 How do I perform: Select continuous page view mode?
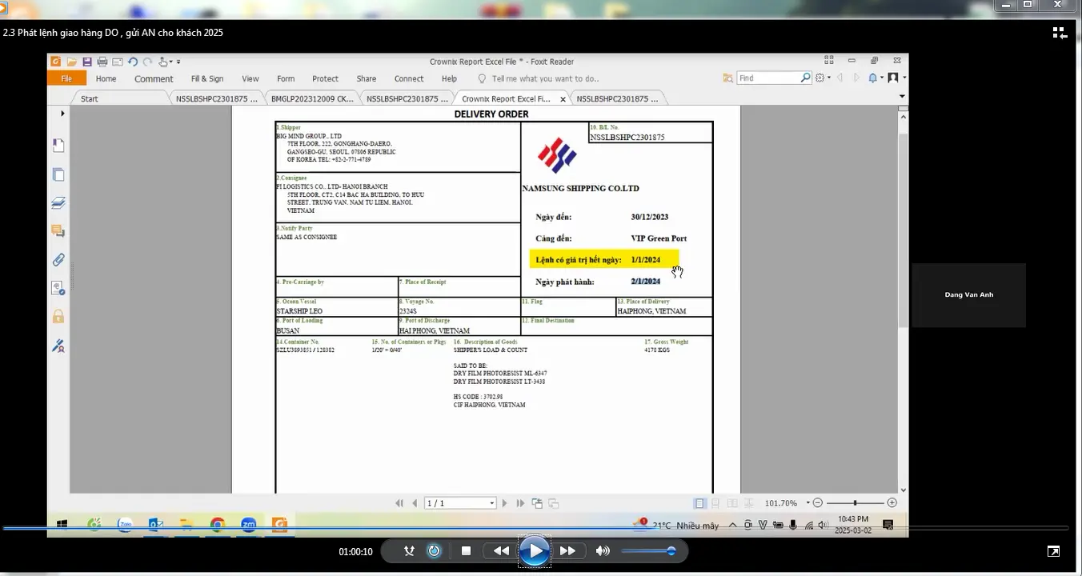[716, 503]
